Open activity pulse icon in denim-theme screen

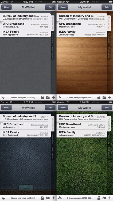pos(3,198)
